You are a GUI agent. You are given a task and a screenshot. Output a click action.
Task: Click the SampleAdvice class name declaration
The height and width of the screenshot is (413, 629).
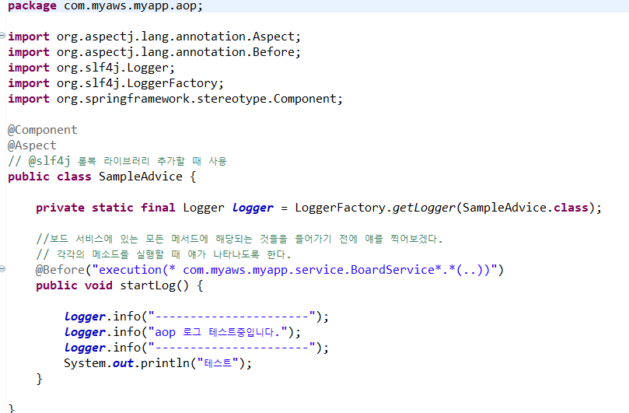click(x=141, y=177)
